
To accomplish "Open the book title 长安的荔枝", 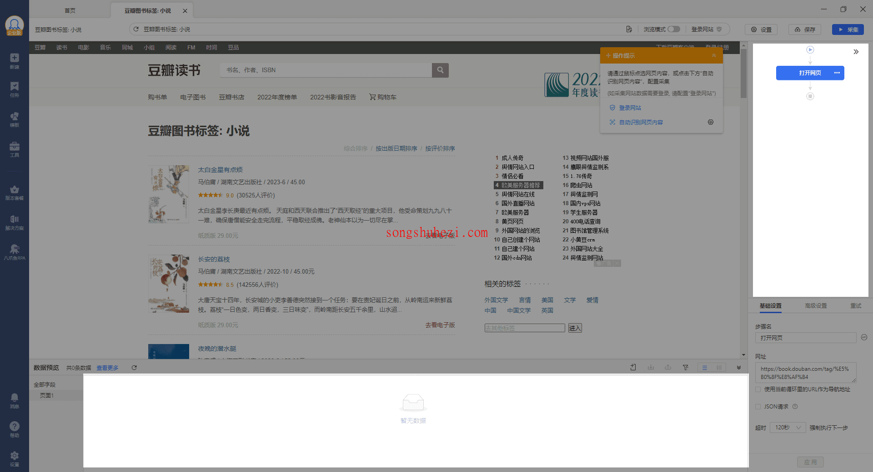I will pos(214,259).
